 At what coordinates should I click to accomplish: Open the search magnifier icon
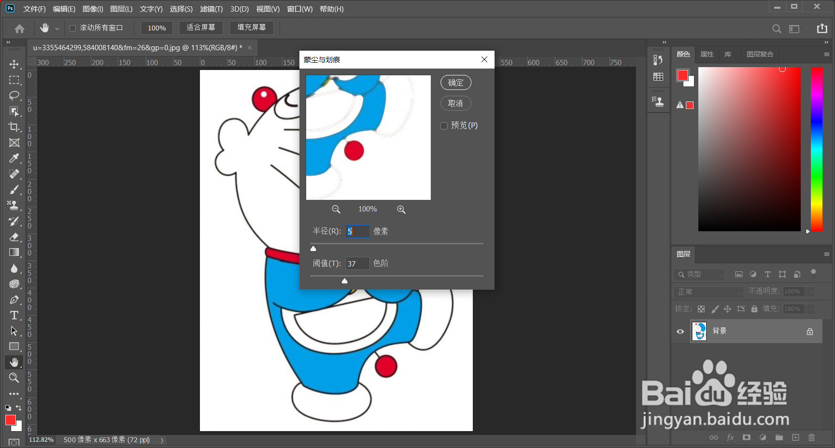coord(777,28)
